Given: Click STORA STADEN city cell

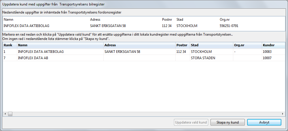Looking at the screenshot, I should click(211, 58).
